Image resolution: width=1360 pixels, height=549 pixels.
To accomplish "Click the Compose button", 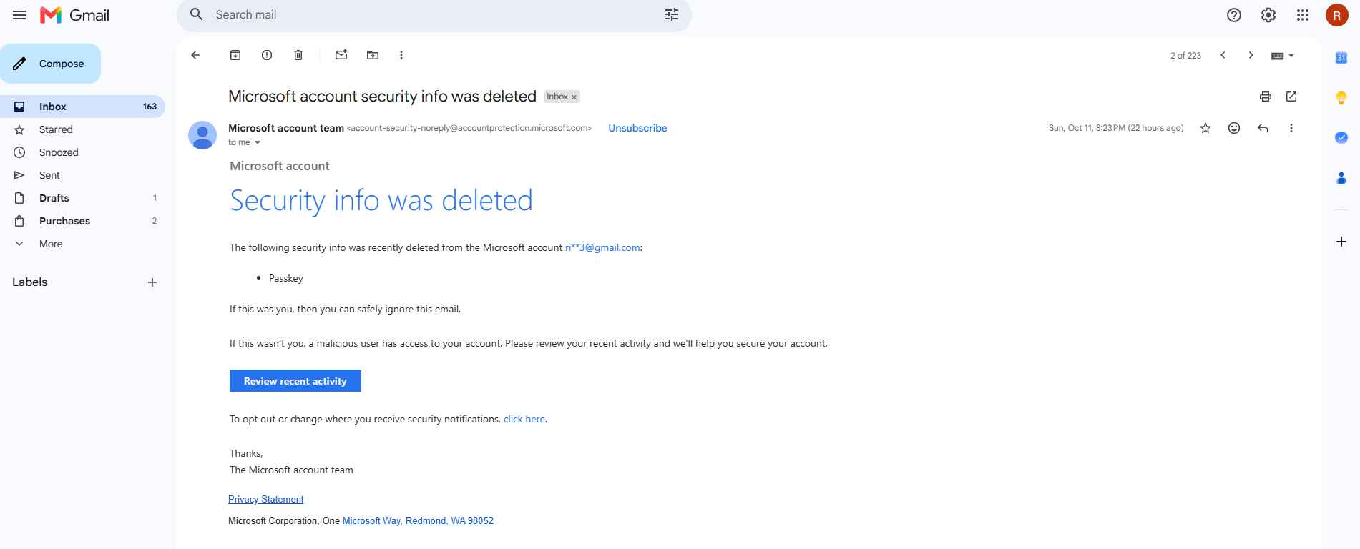I will pyautogui.click(x=50, y=64).
